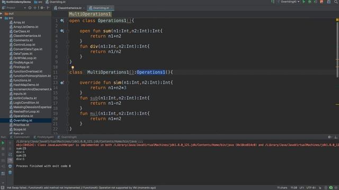Screen dimensions: 339x190
Task: Switch to the OverridingKt run tab
Action: [67, 137]
